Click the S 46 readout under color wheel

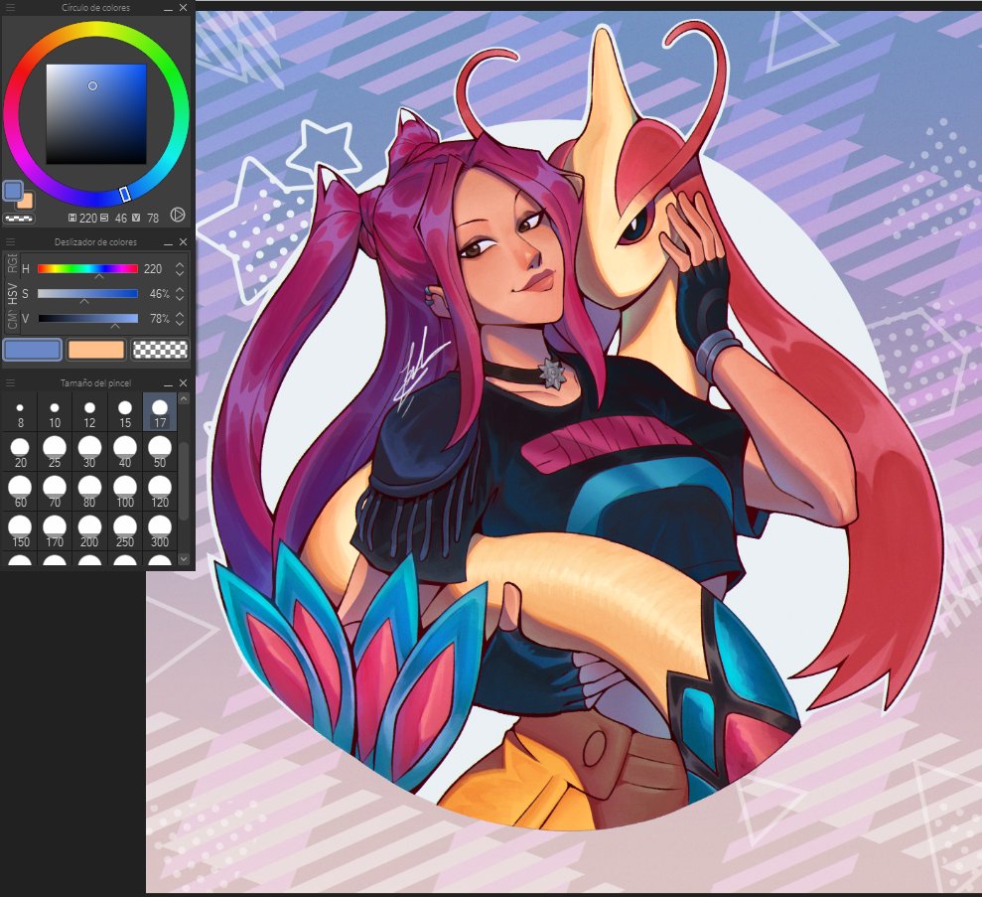[x=114, y=218]
